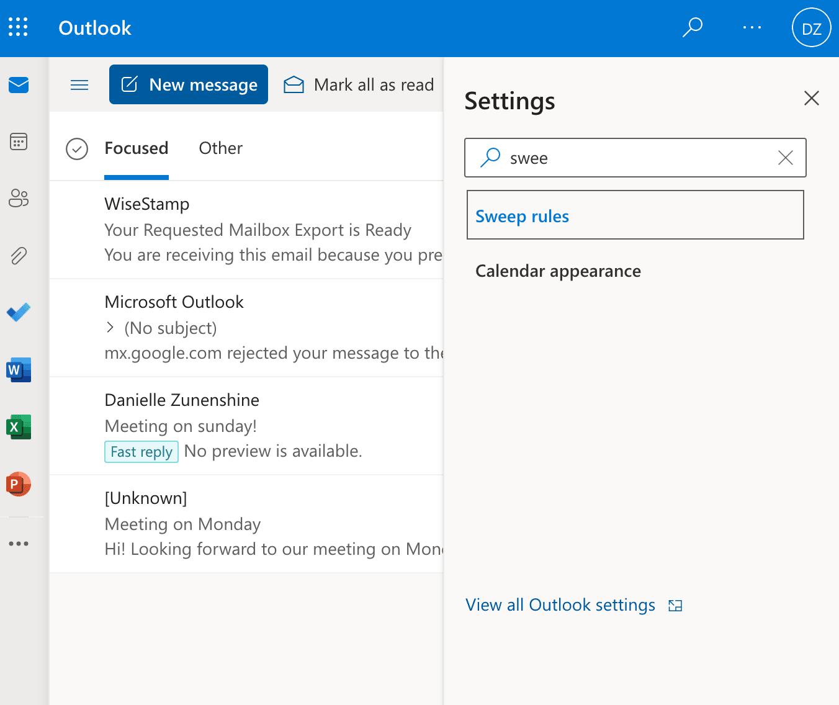Screen dimensions: 839x705
Task: Show more apps via sidebar ellipsis
Action: pos(19,544)
